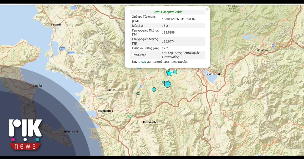Click the Metsovo town label
Screen dimensions: 304x159
click(x=262, y=50)
